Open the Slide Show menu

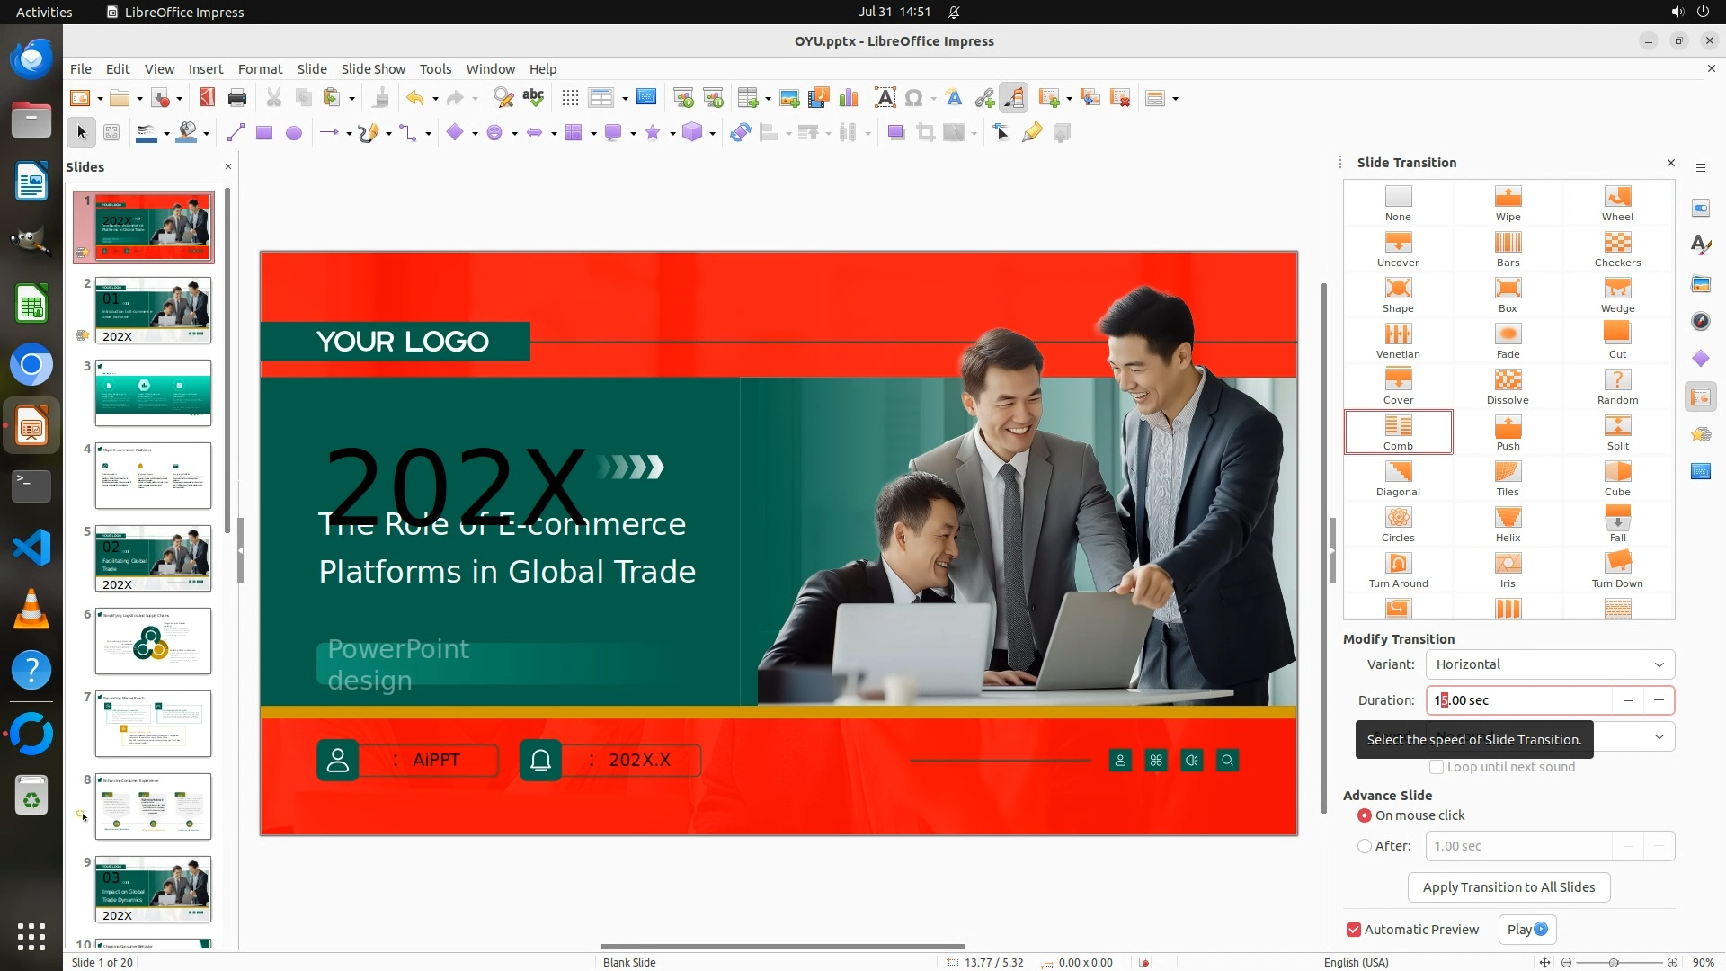click(x=372, y=68)
